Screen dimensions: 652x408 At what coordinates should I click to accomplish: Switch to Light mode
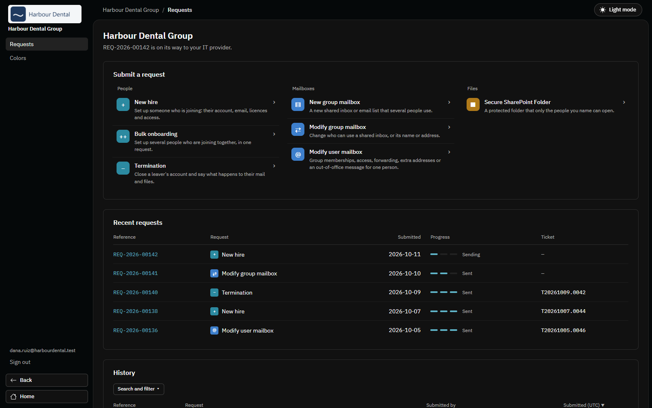point(618,10)
